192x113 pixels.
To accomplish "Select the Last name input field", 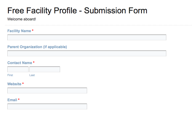I will coord(45,69).
